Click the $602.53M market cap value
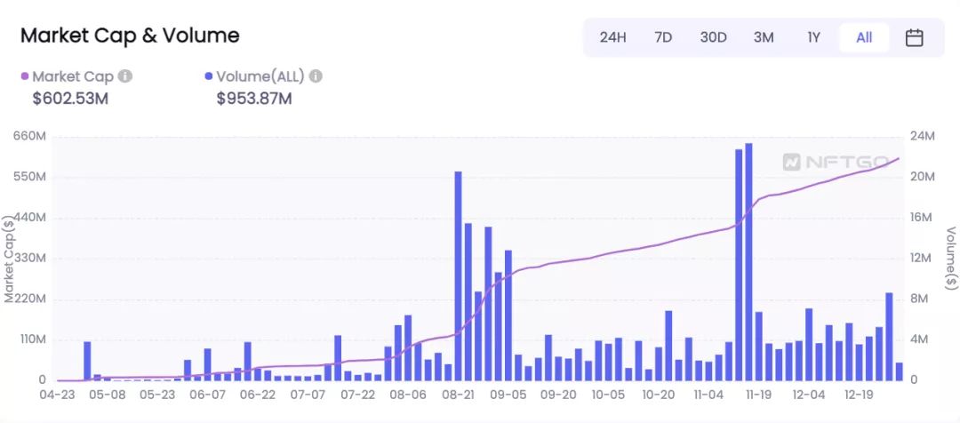960x423 pixels. [x=70, y=99]
